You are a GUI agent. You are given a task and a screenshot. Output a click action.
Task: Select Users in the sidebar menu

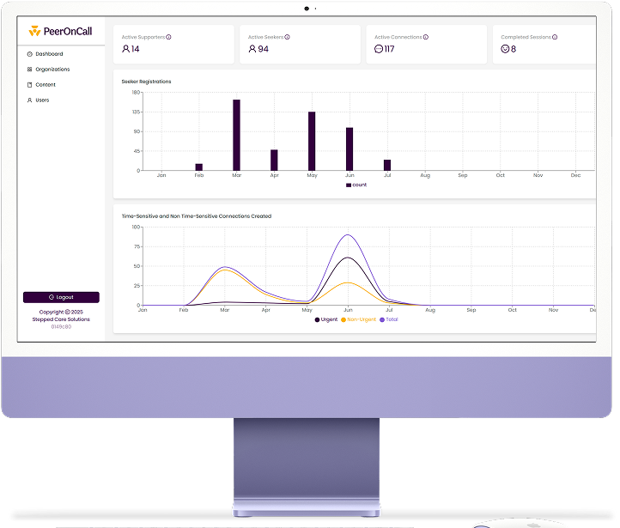coord(42,100)
